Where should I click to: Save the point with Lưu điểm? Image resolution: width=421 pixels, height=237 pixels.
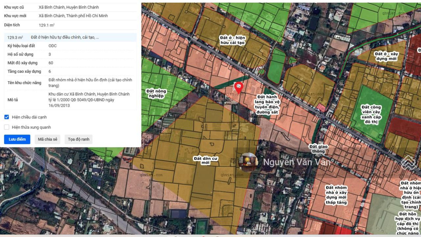coord(17,139)
